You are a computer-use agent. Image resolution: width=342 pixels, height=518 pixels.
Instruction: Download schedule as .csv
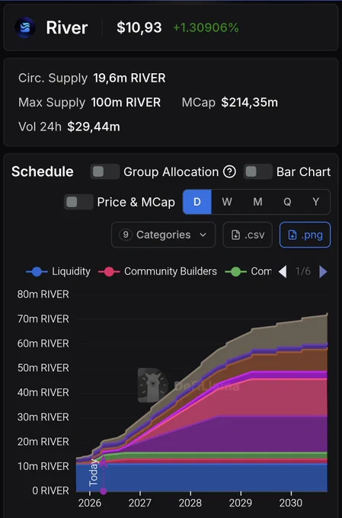click(x=248, y=235)
